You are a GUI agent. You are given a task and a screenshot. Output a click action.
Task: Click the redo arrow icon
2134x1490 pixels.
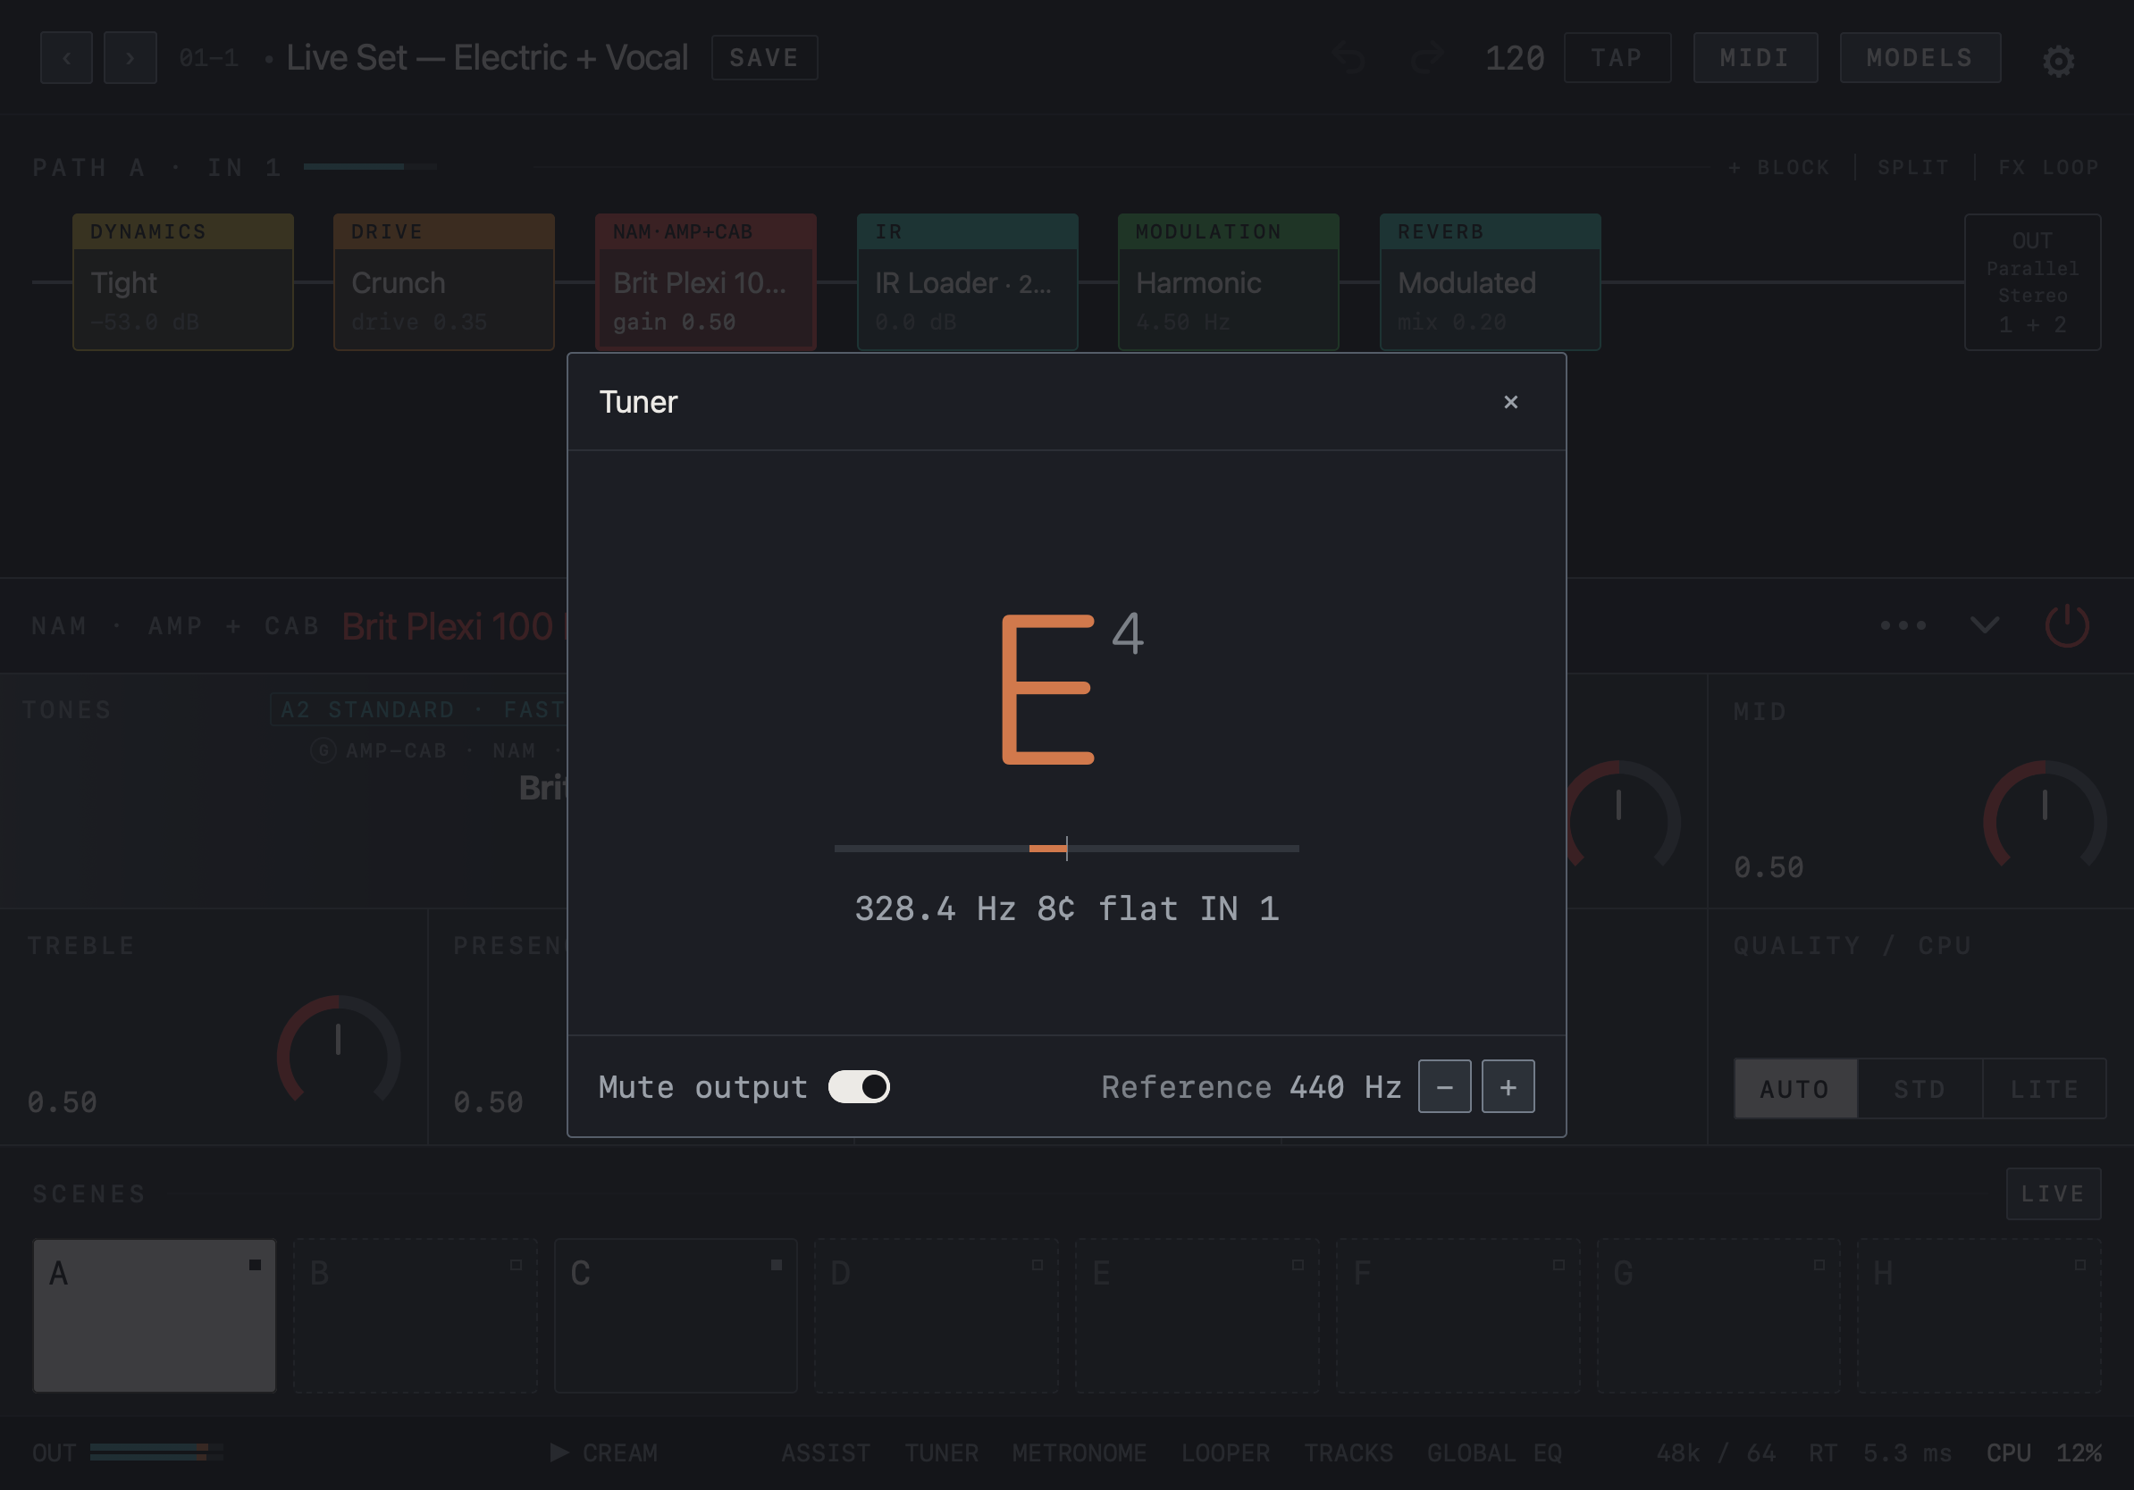tap(1425, 57)
